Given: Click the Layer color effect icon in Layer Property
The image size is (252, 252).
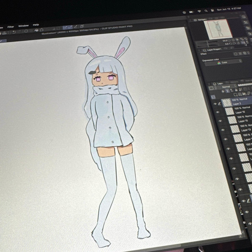Looking at the screenshot, I should (245, 53).
